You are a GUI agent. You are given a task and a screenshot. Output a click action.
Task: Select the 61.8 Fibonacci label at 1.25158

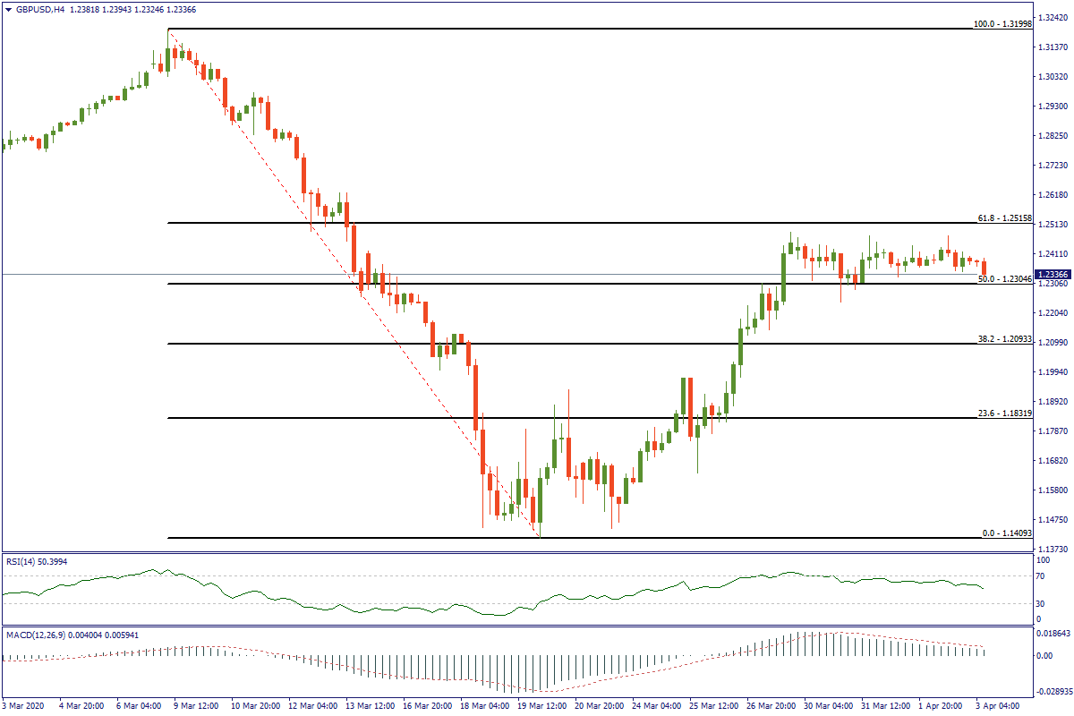tap(1004, 217)
